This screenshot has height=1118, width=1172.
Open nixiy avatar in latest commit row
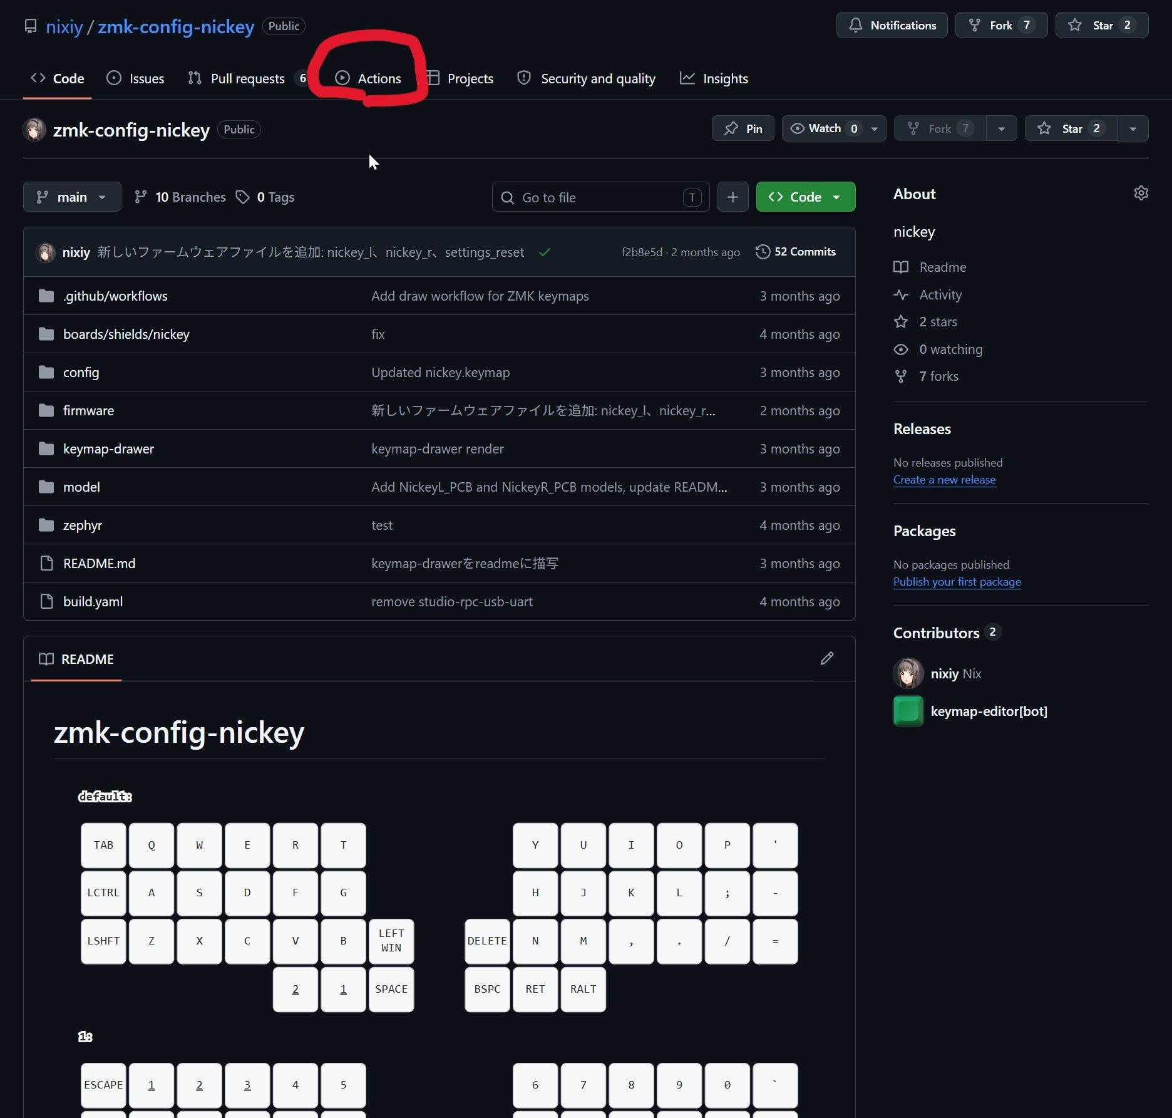pos(46,252)
